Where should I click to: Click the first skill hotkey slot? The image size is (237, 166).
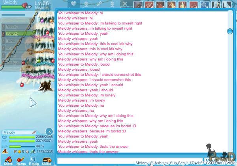click(138, 5)
